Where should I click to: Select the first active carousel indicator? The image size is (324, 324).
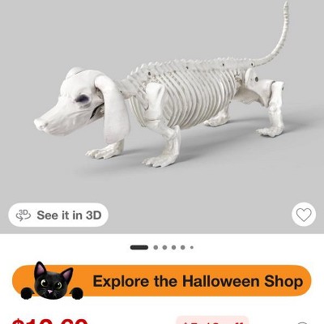139,247
